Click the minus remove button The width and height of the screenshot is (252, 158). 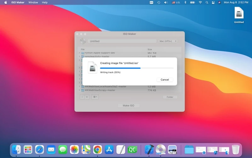82,97
